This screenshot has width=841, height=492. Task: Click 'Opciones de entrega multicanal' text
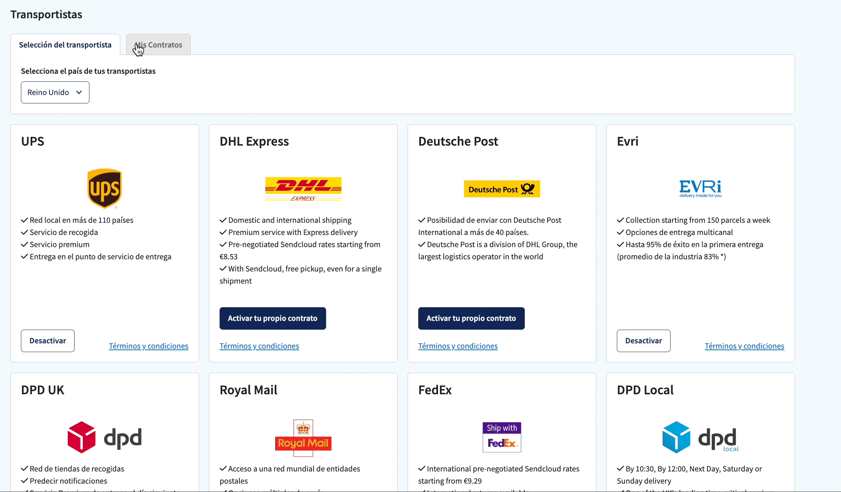[679, 232]
